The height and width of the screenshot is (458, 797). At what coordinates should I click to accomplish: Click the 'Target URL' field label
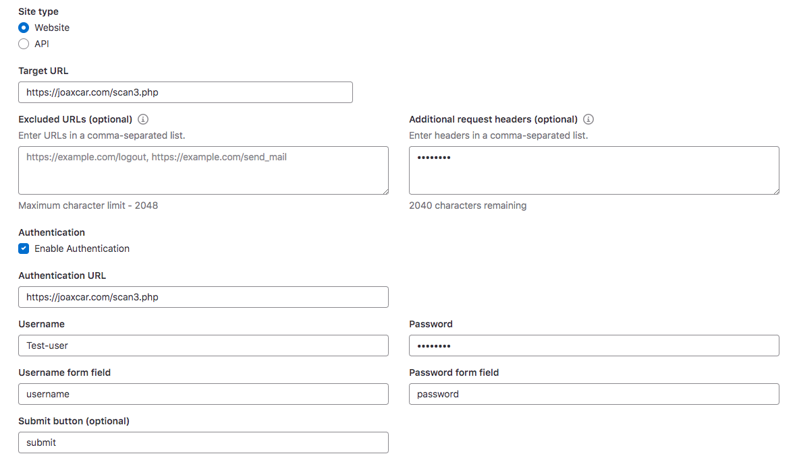coord(43,71)
